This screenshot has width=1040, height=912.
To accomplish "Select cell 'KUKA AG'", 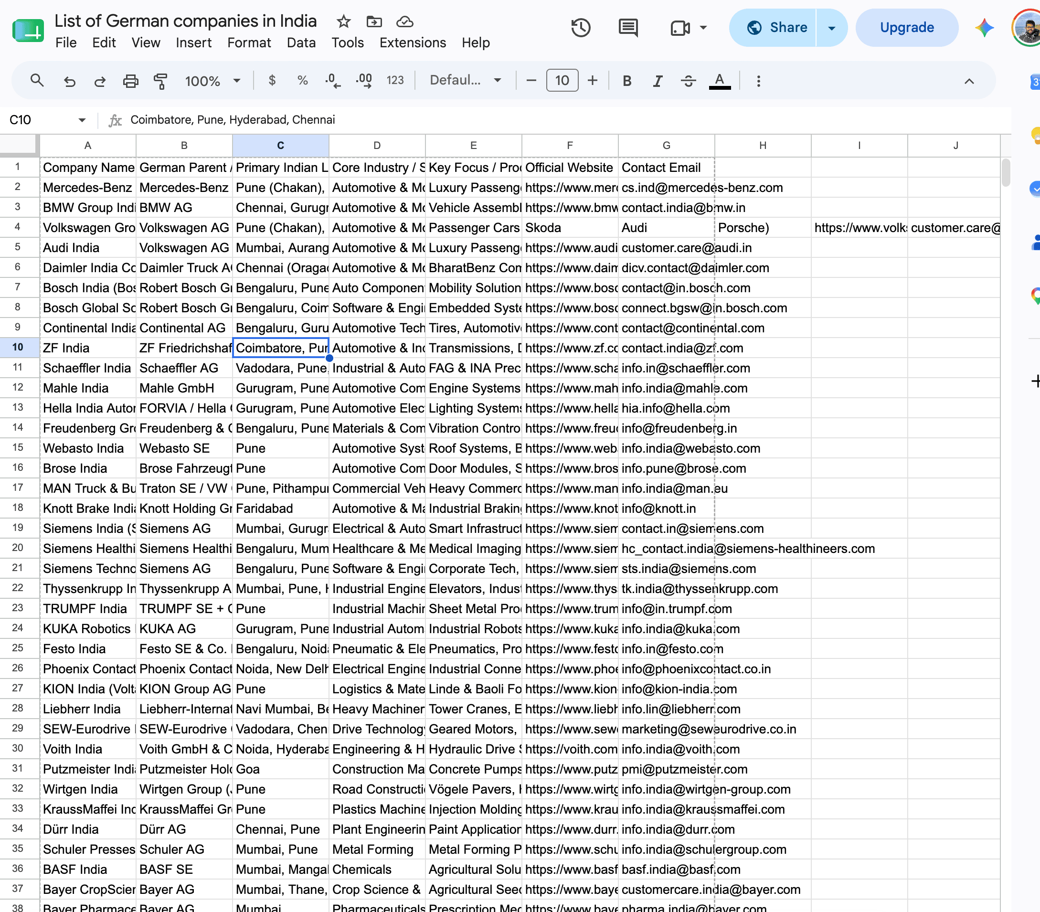I will (184, 629).
